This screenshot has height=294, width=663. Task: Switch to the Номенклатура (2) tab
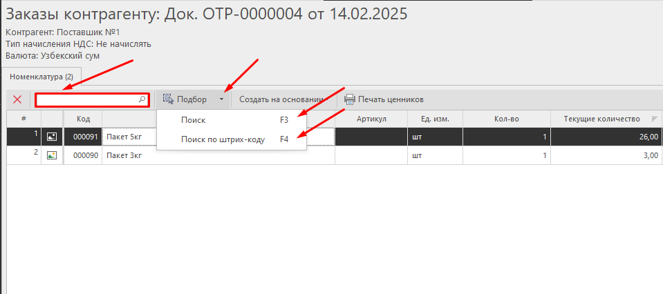coord(41,76)
